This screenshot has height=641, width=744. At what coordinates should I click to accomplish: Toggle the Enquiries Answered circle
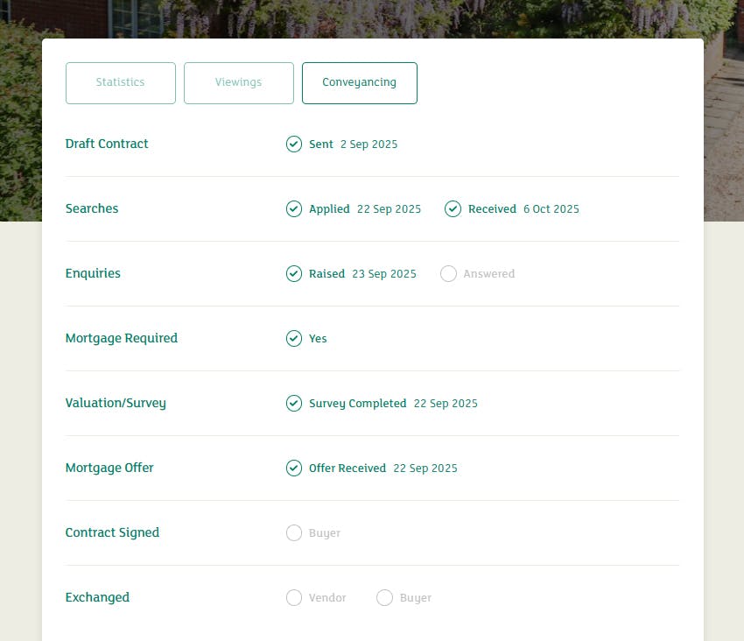448,274
